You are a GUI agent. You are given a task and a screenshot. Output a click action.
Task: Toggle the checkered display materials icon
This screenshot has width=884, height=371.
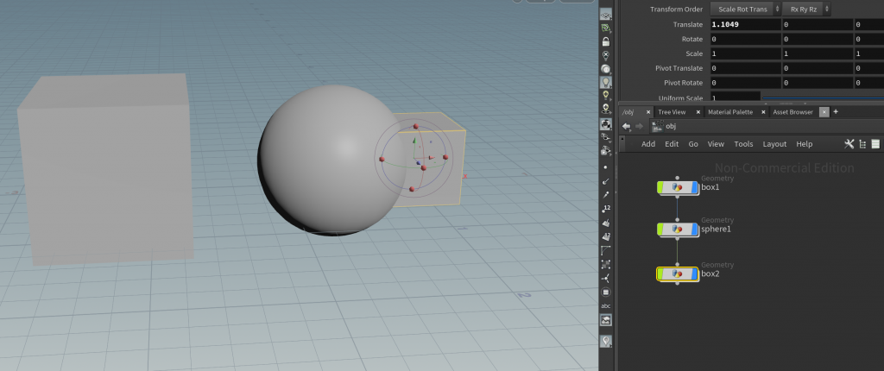605,123
